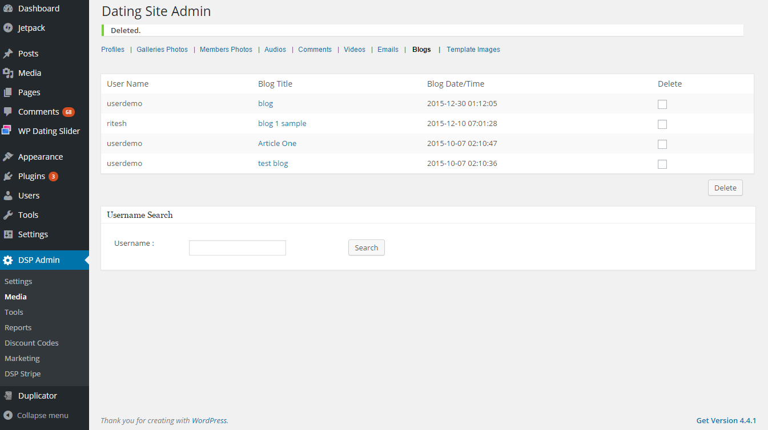Click the Jetpack icon
Image resolution: width=768 pixels, height=430 pixels.
click(x=8, y=28)
